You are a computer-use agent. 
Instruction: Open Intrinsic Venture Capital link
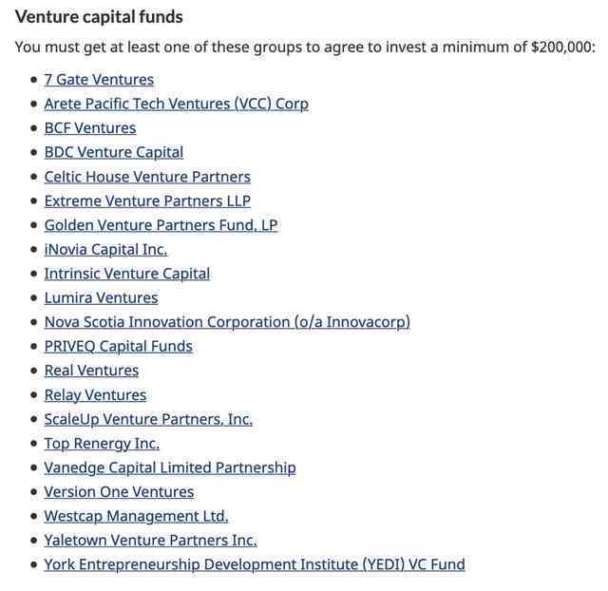pyautogui.click(x=127, y=274)
